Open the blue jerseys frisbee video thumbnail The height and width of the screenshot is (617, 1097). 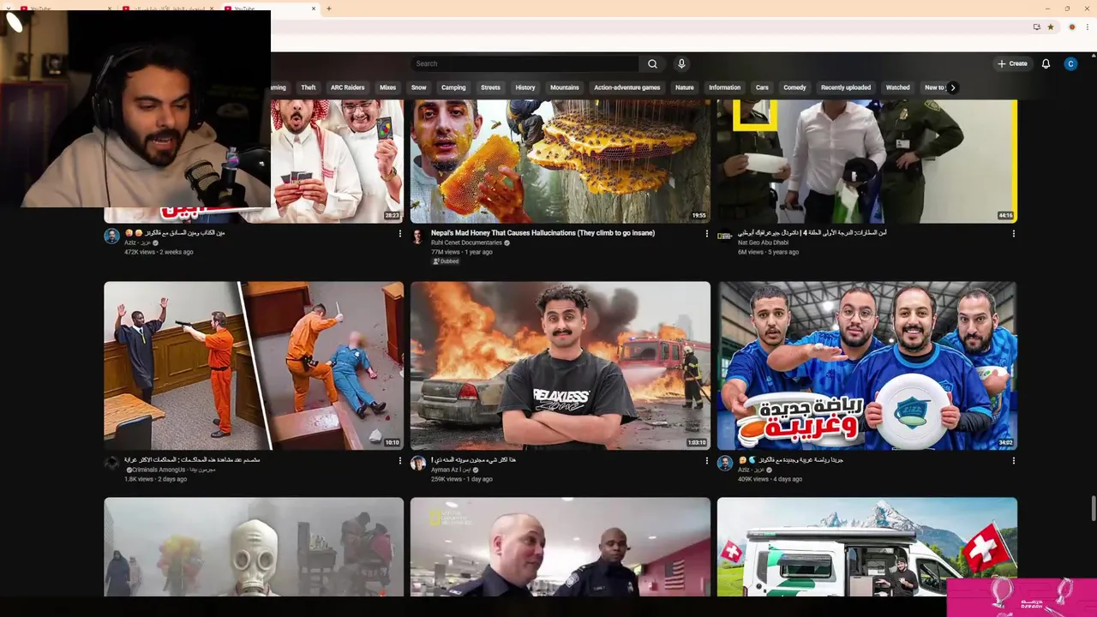coord(867,366)
